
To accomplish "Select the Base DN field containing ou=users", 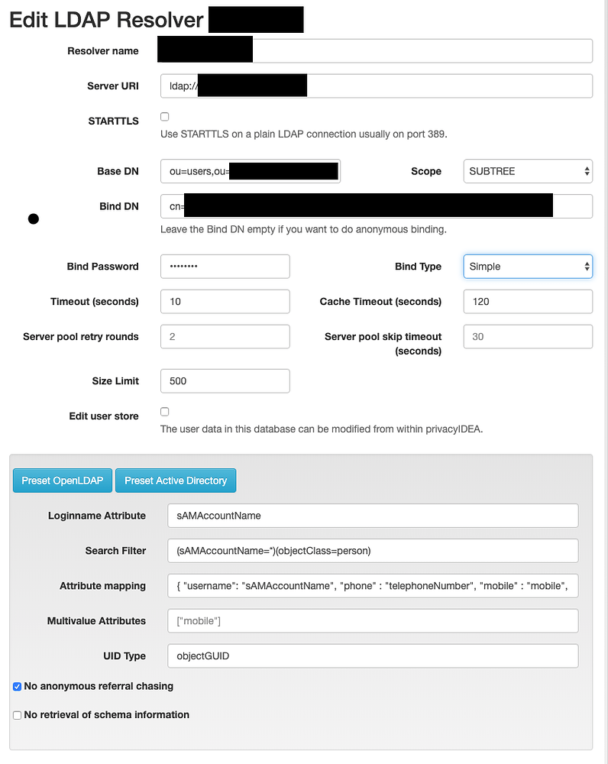I will pyautogui.click(x=250, y=170).
